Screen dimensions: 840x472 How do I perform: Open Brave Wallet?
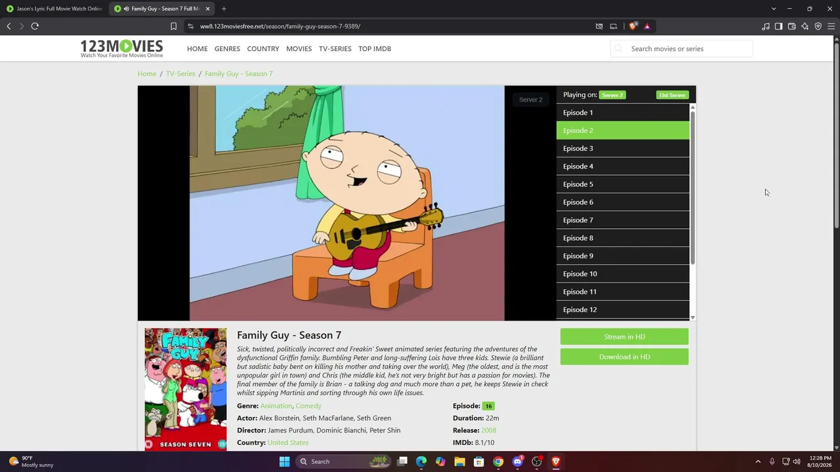[791, 26]
